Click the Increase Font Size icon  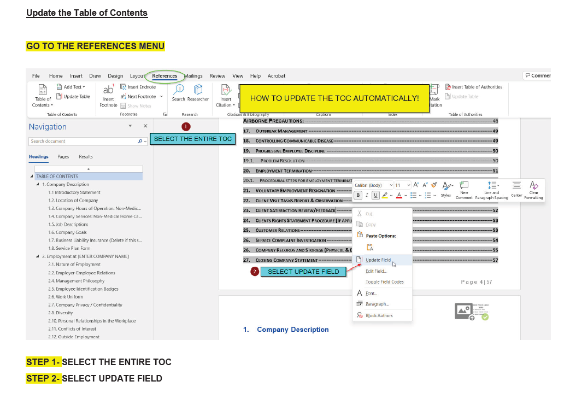pos(416,185)
